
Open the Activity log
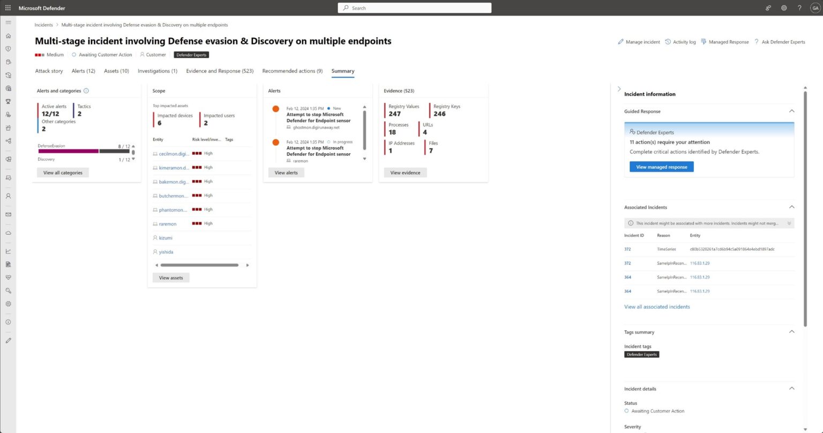(x=680, y=41)
